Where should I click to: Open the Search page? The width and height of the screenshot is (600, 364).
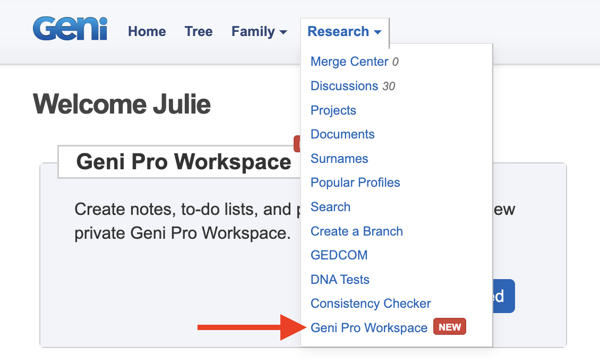click(330, 207)
